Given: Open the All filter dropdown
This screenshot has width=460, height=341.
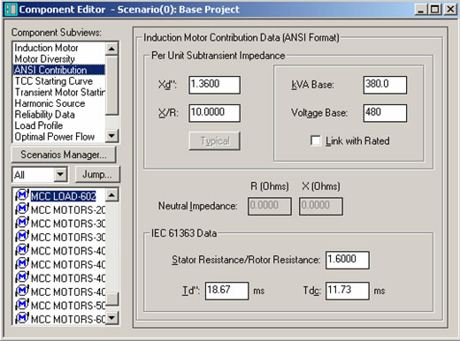Looking at the screenshot, I should click(60, 174).
